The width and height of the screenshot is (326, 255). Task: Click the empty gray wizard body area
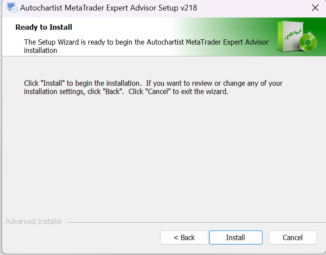click(162, 156)
